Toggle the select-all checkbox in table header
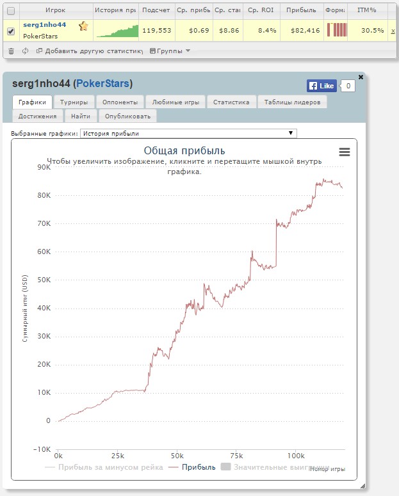 tap(11, 11)
